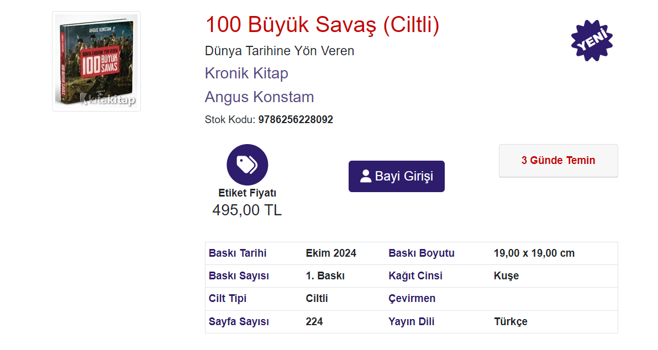658x350 pixels.
Task: Click the Baskı Boyutu label
Action: (x=422, y=253)
